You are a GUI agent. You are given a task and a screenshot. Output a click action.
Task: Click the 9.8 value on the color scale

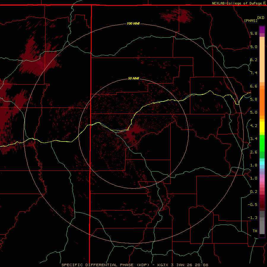point(254,33)
